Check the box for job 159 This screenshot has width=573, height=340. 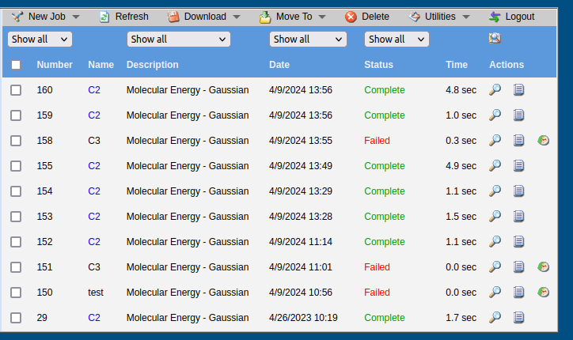16,115
